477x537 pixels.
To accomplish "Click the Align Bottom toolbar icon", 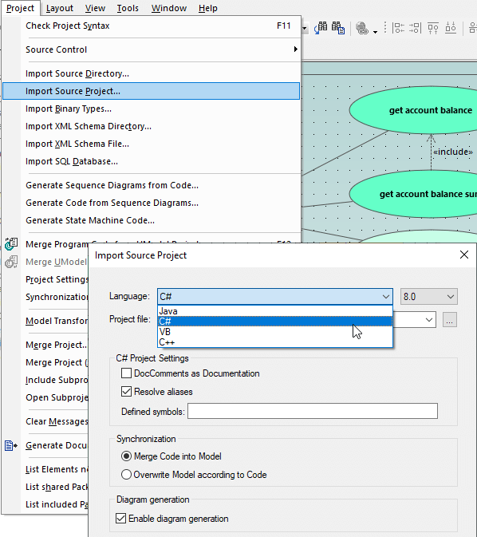I will coord(451,28).
